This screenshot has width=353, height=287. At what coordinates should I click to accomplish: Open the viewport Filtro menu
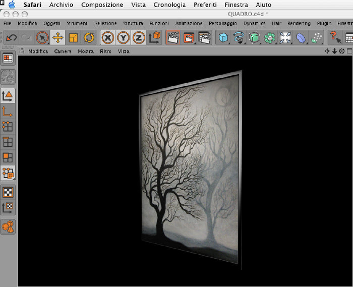pos(105,51)
